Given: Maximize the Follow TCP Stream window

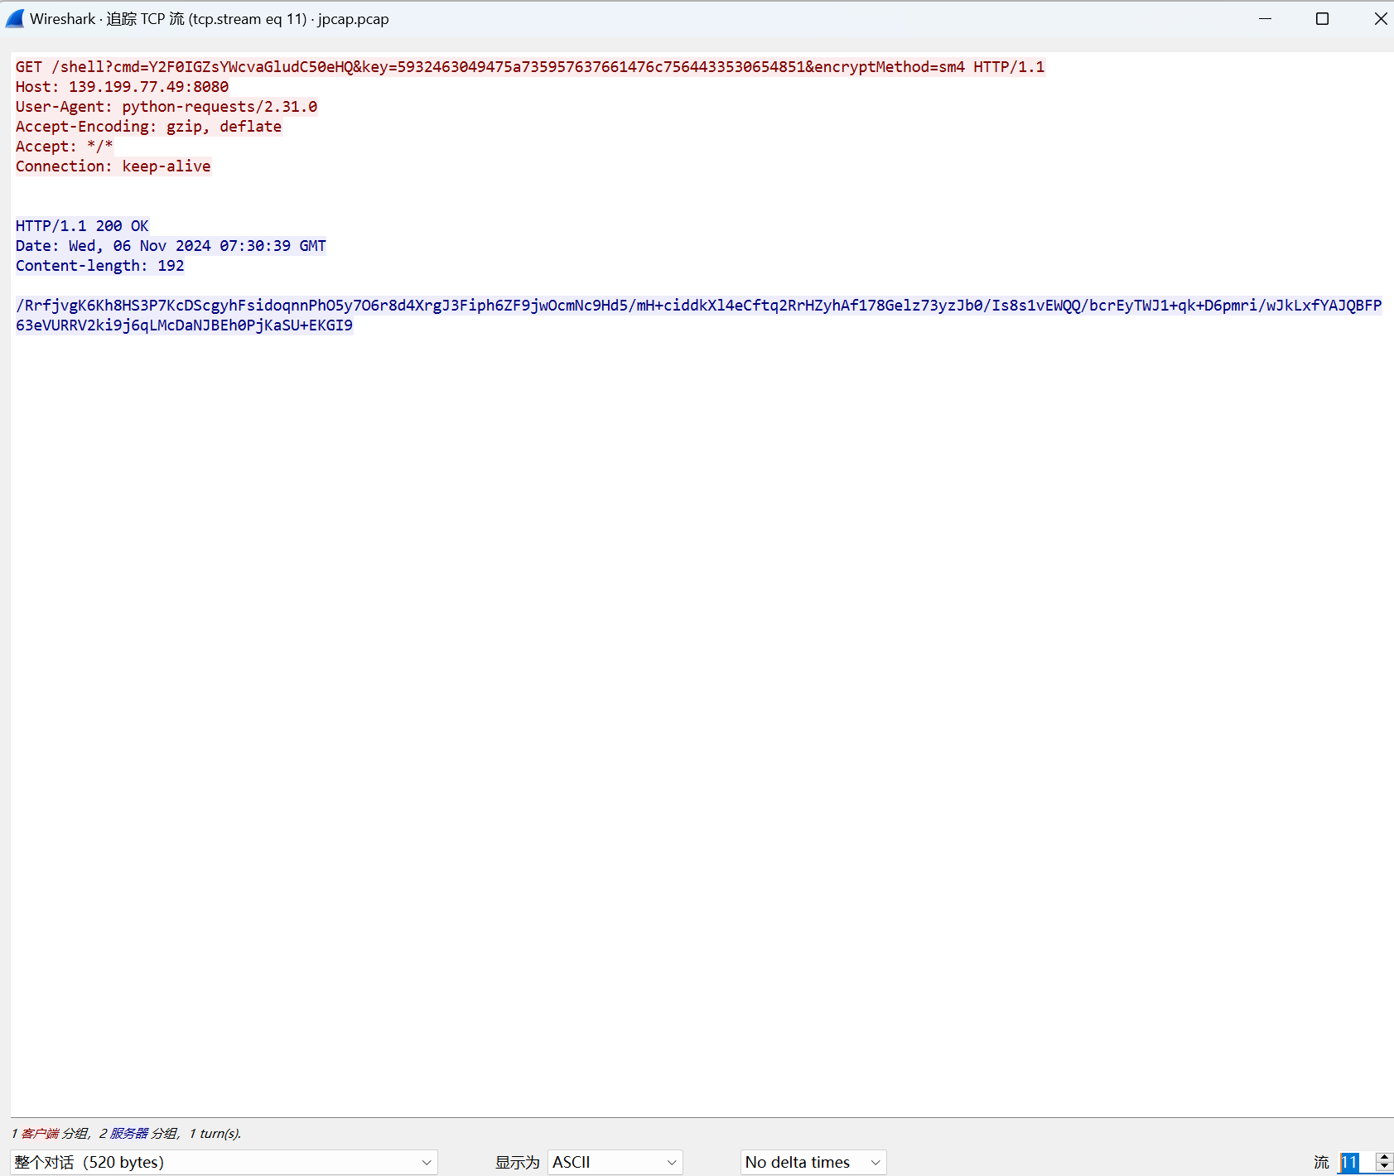Looking at the screenshot, I should tap(1322, 18).
